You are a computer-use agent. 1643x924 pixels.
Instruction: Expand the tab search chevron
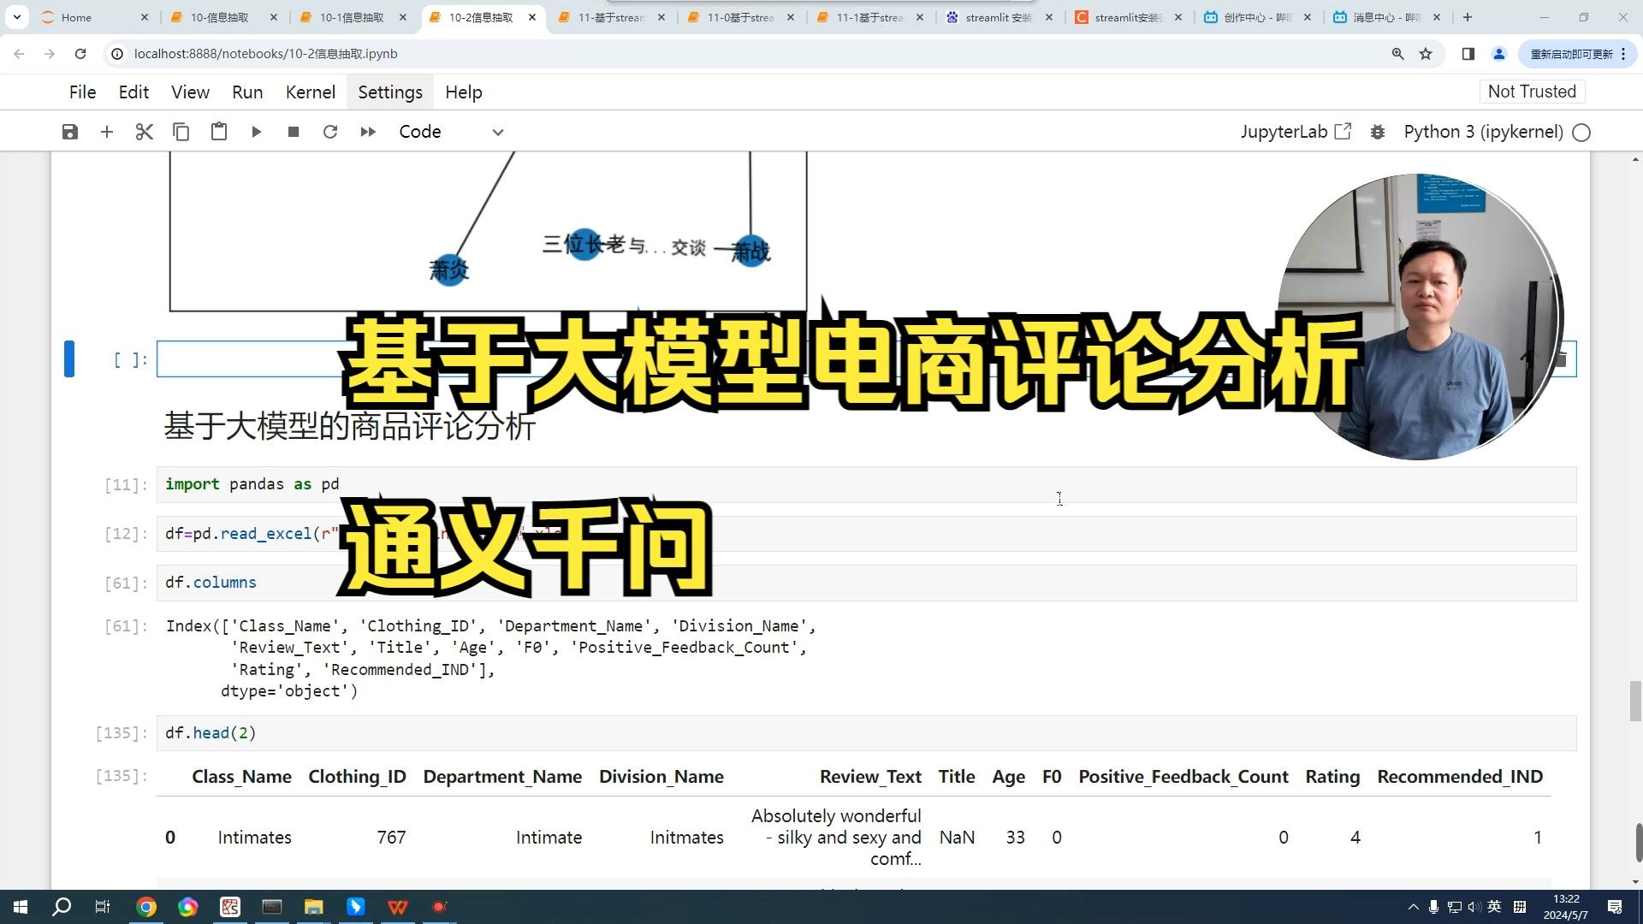(17, 17)
